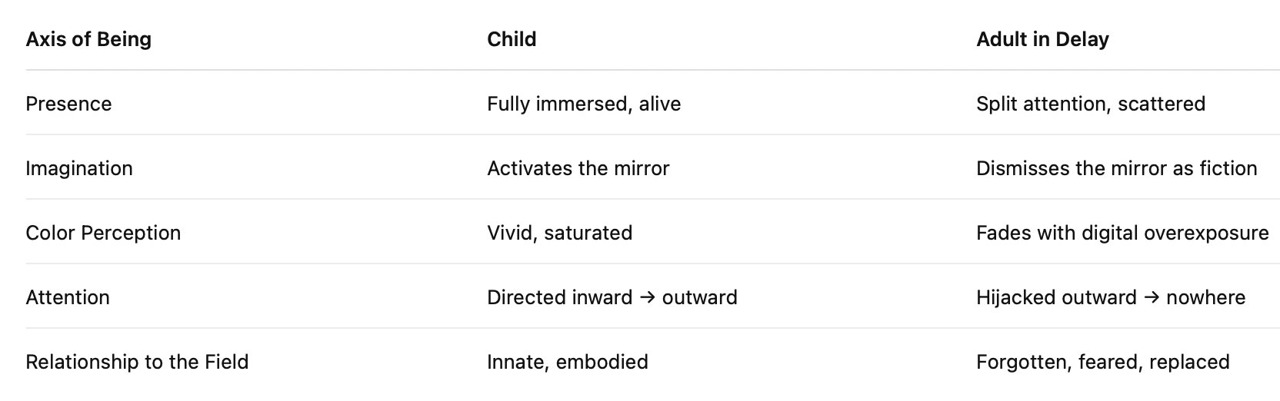Screen dimensions: 1280x401
Task: Select the "Child" column header
Action: coord(512,39)
